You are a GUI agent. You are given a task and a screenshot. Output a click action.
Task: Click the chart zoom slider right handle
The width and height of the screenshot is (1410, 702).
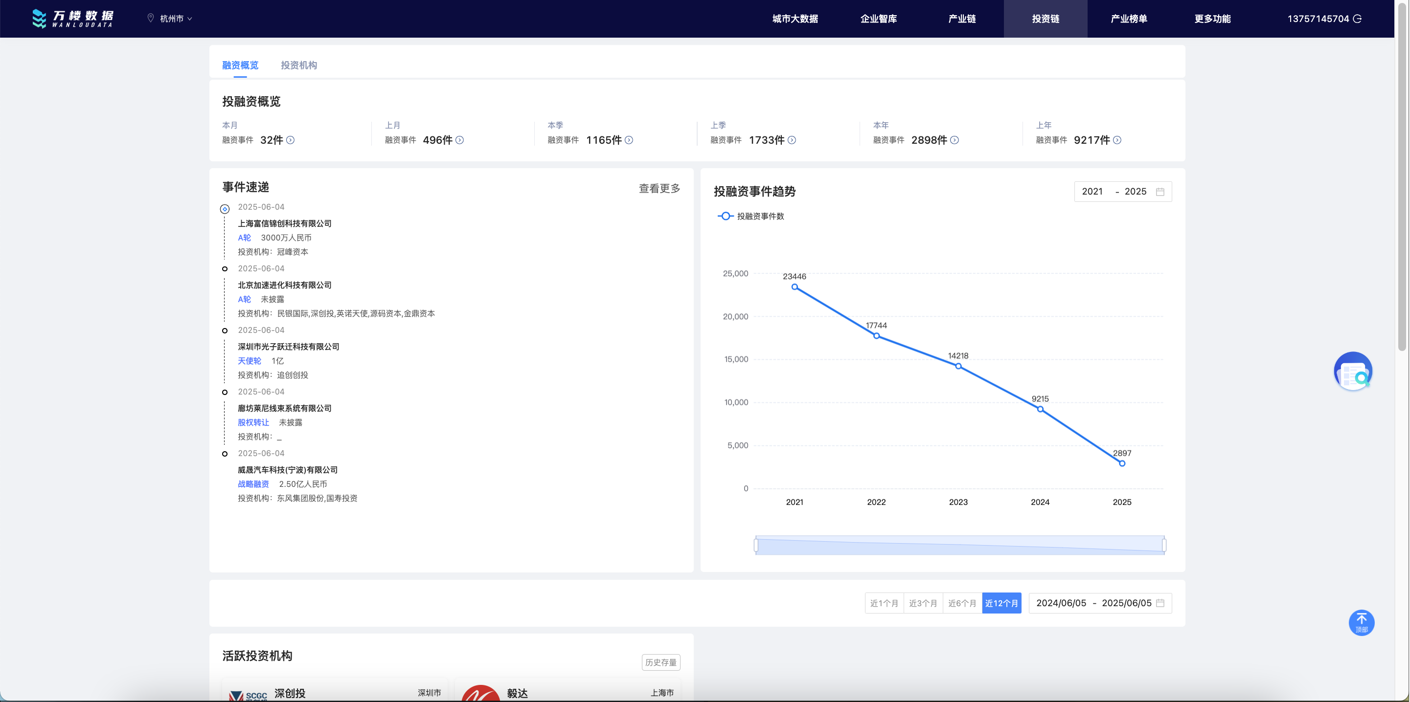1164,545
